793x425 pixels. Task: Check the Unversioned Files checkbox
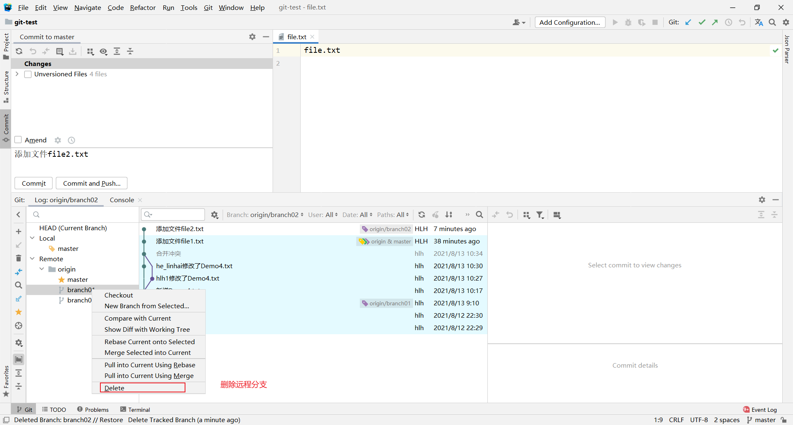point(28,74)
